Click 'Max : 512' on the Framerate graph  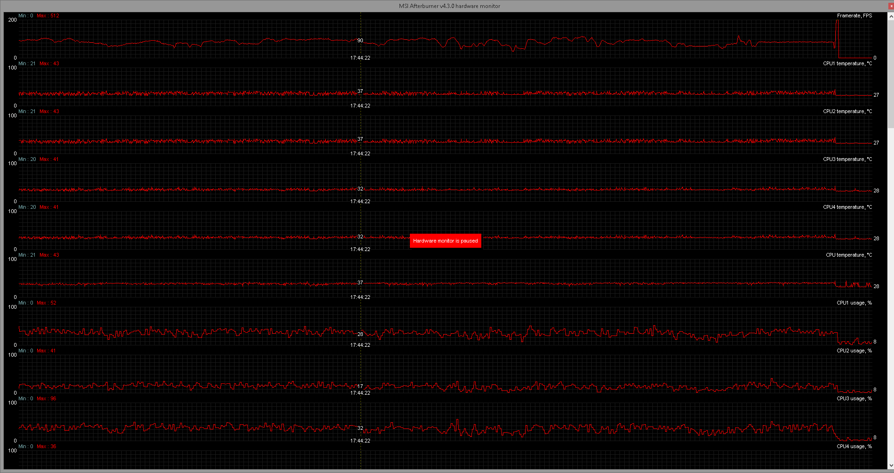coord(48,15)
